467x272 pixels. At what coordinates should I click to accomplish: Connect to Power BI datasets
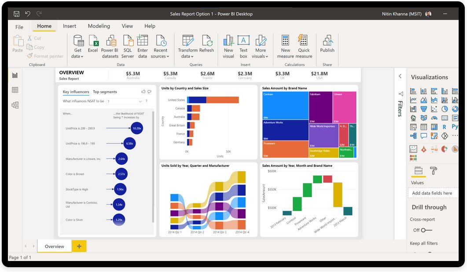click(110, 47)
